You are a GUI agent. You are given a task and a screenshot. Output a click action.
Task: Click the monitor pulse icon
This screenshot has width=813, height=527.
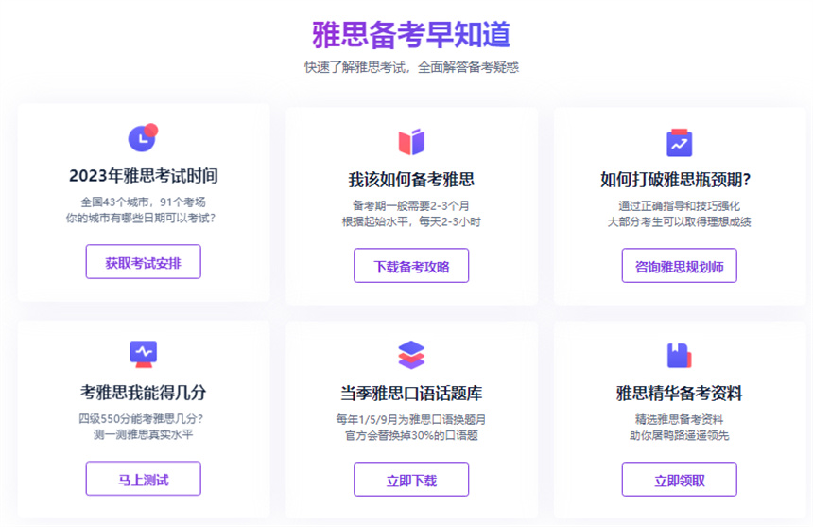[143, 353]
